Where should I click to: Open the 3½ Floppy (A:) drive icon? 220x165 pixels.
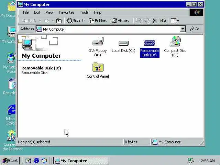click(x=98, y=41)
